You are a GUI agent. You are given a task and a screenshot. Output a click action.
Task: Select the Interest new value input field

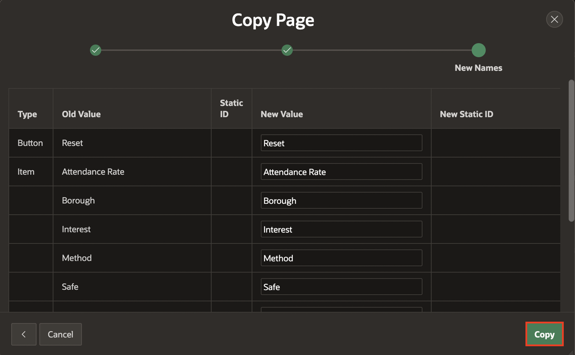(341, 229)
